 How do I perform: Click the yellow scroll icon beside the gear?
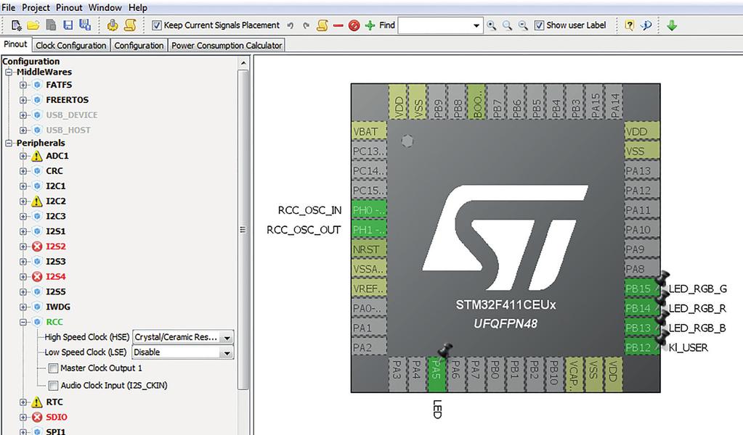coord(130,25)
